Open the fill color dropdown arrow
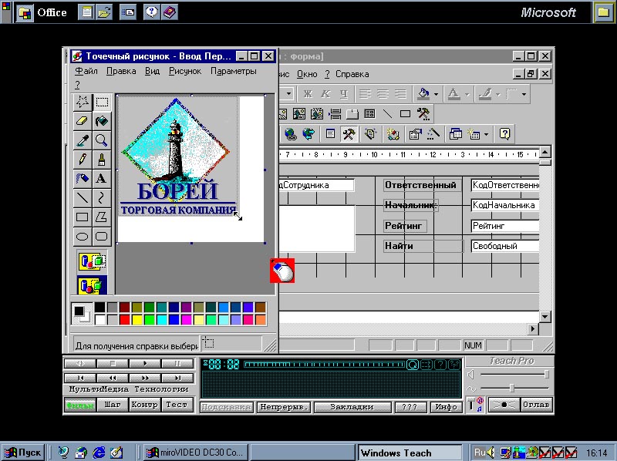 (x=437, y=94)
